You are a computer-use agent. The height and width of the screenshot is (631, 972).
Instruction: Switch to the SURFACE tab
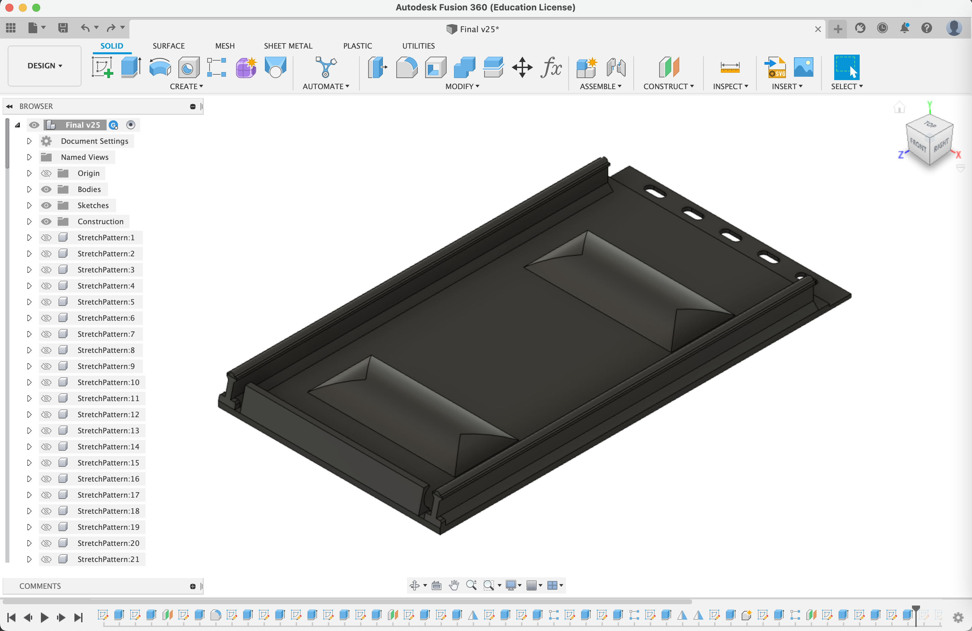pos(168,46)
